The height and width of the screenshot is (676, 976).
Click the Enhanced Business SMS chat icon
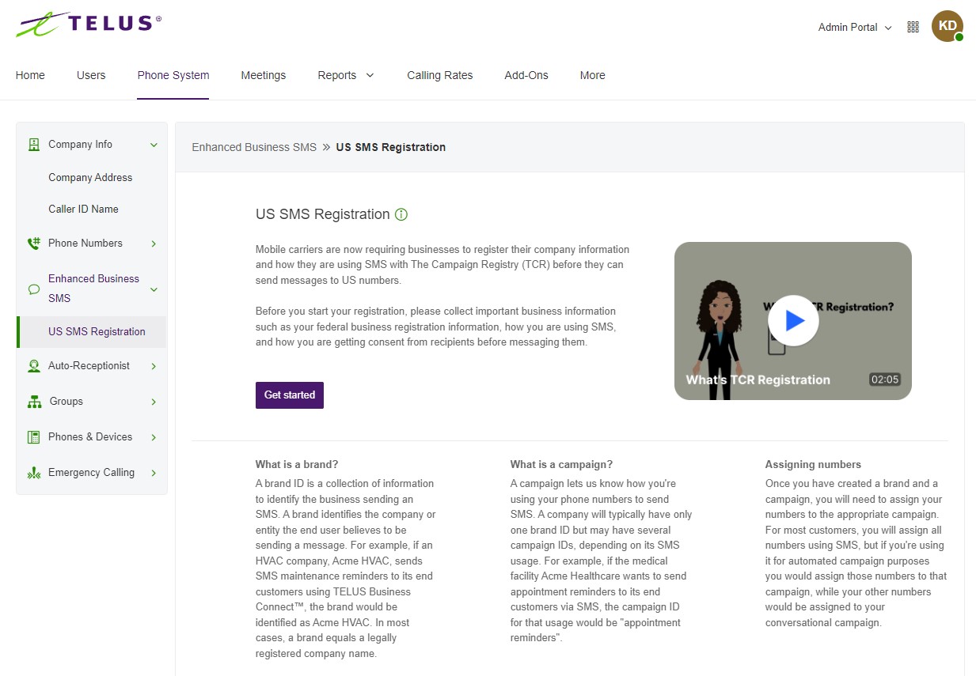pos(34,289)
